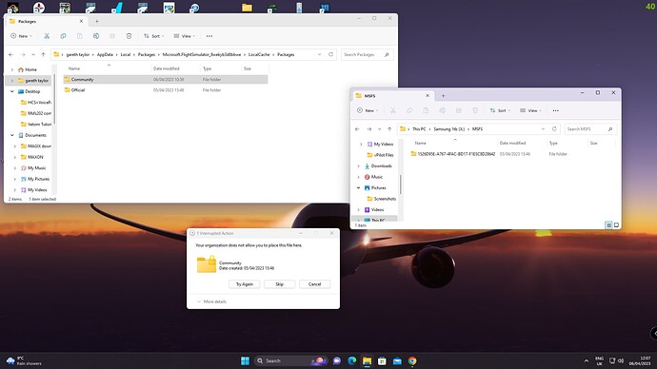Select Vatsim Tutorial folder in navigation pane
This screenshot has width=657, height=369.
(x=36, y=125)
